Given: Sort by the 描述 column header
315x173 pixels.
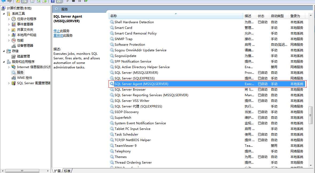Looking at the screenshot, I should coord(249,16).
